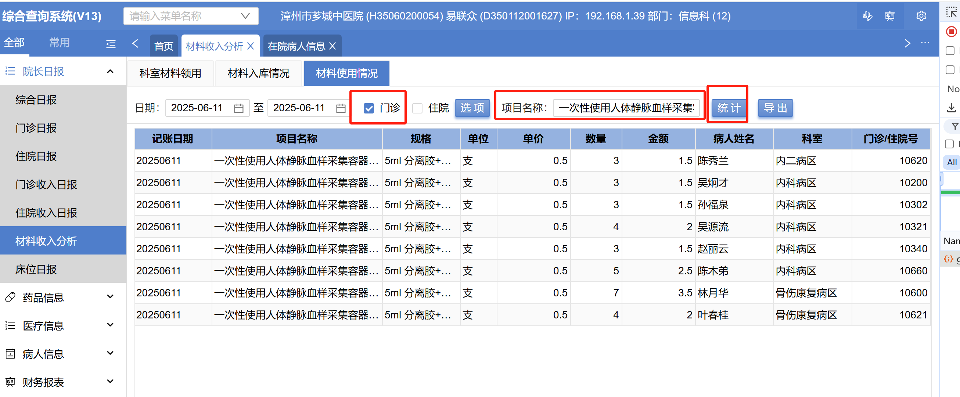The width and height of the screenshot is (960, 397).
Task: Close the 材料收入分析 tab
Action: [x=251, y=46]
